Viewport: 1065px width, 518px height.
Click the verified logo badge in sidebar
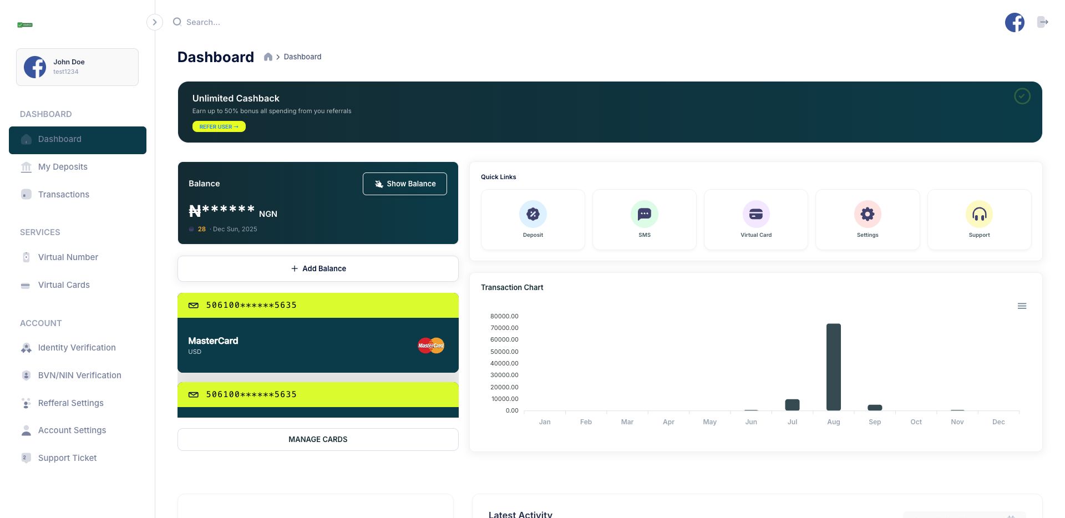pos(25,25)
